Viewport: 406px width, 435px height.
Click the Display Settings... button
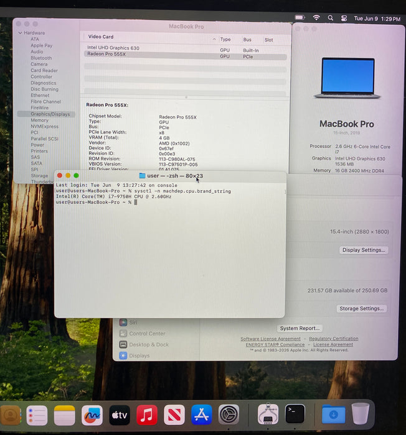pos(364,250)
